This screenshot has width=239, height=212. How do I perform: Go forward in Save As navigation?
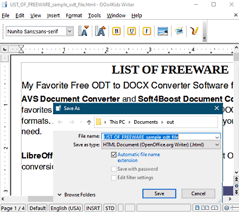point(72,122)
